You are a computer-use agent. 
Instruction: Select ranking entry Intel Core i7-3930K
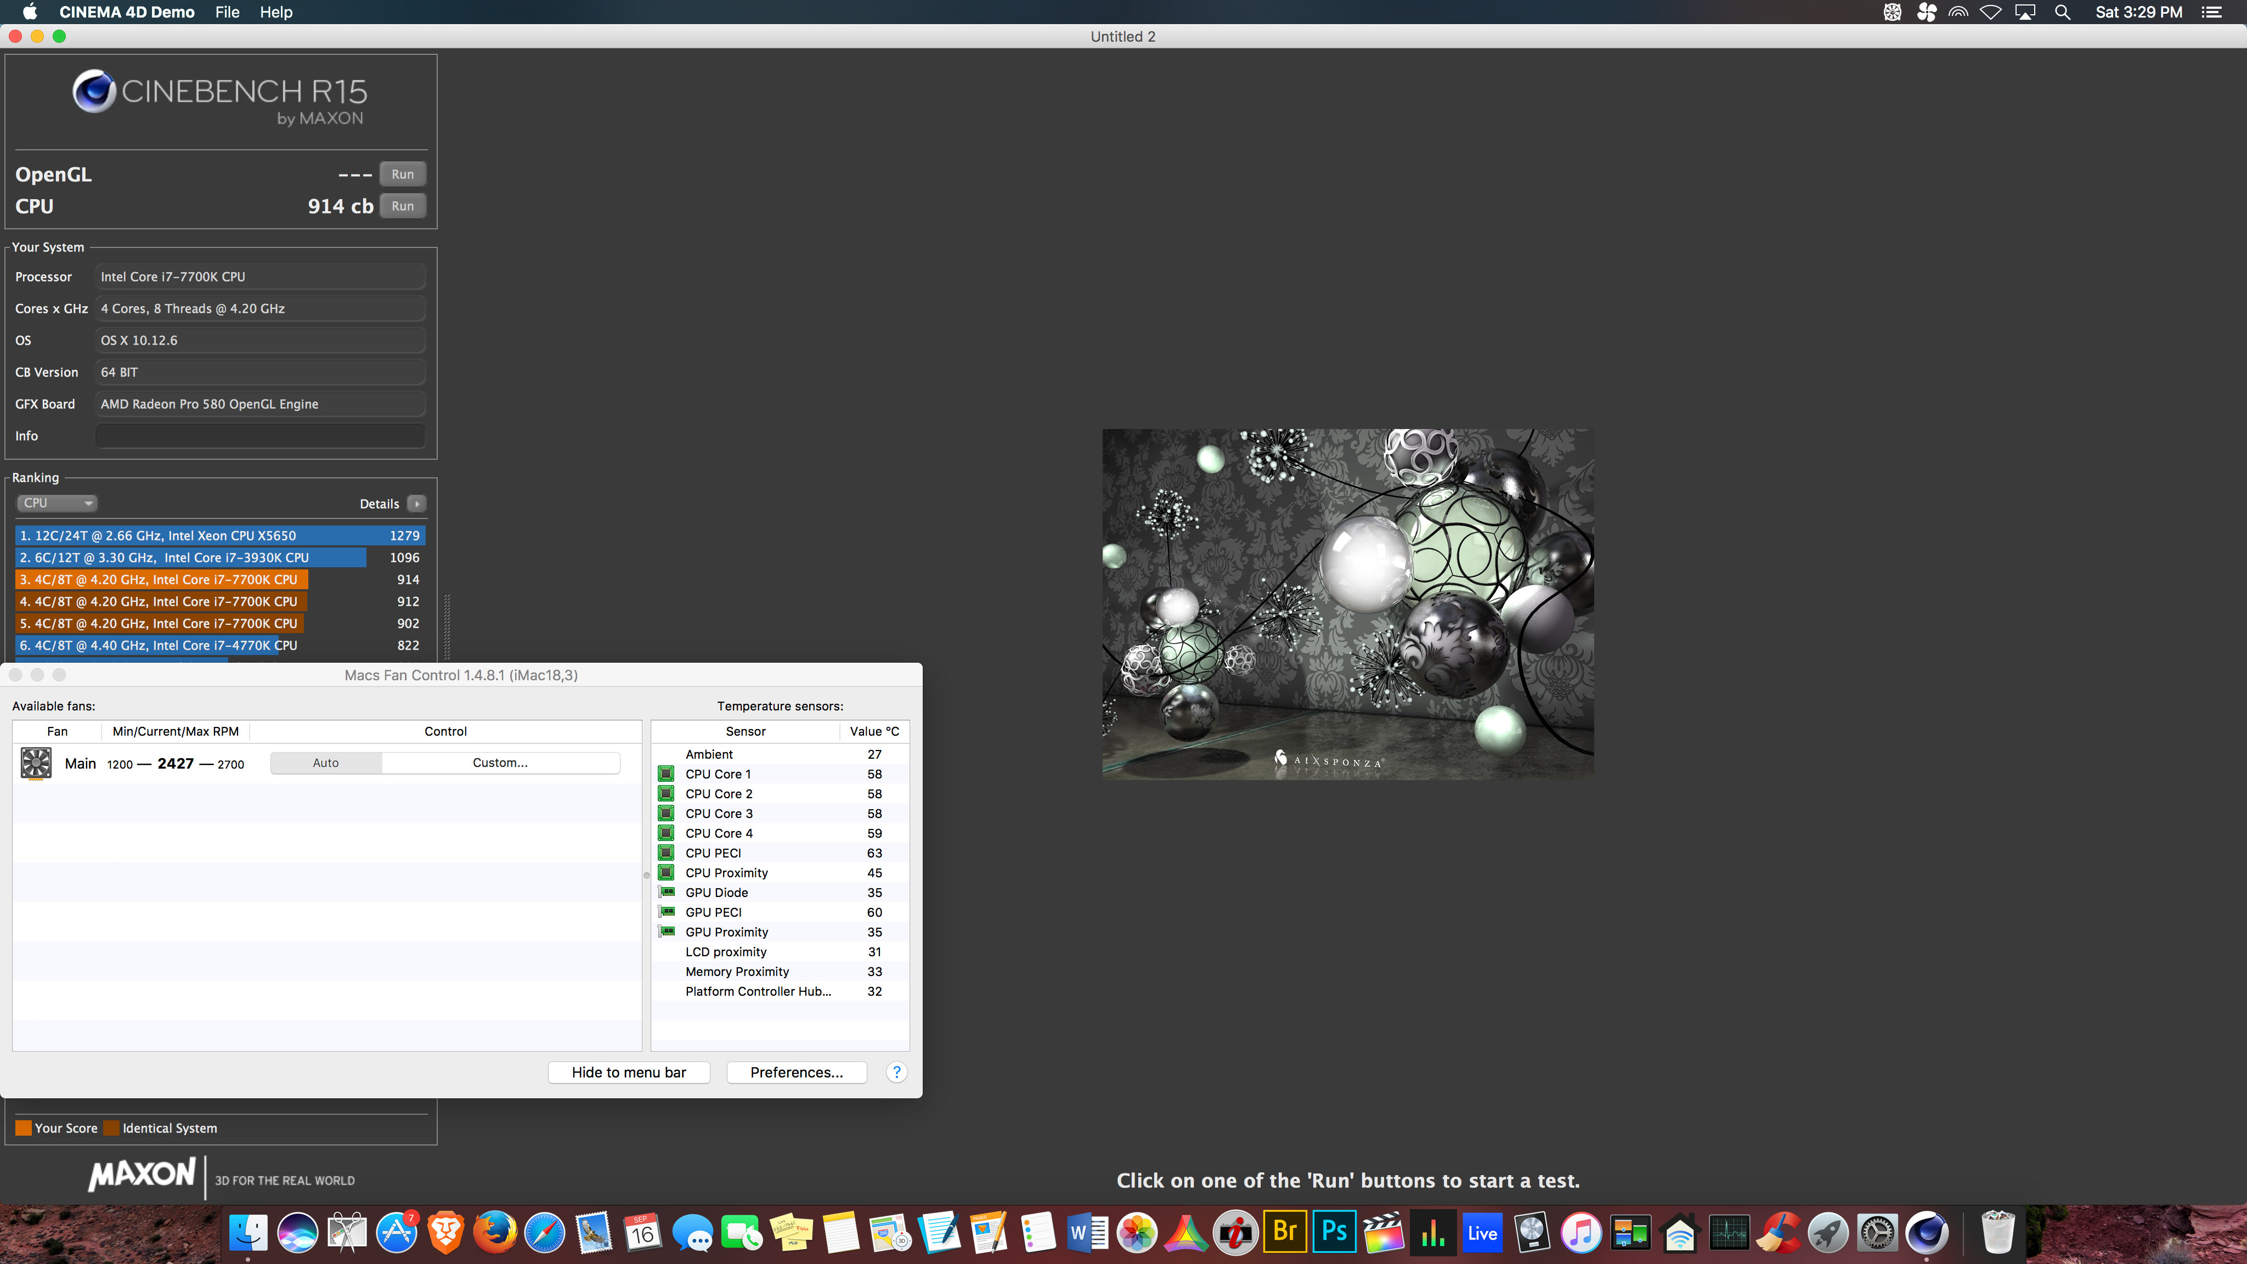(x=220, y=556)
